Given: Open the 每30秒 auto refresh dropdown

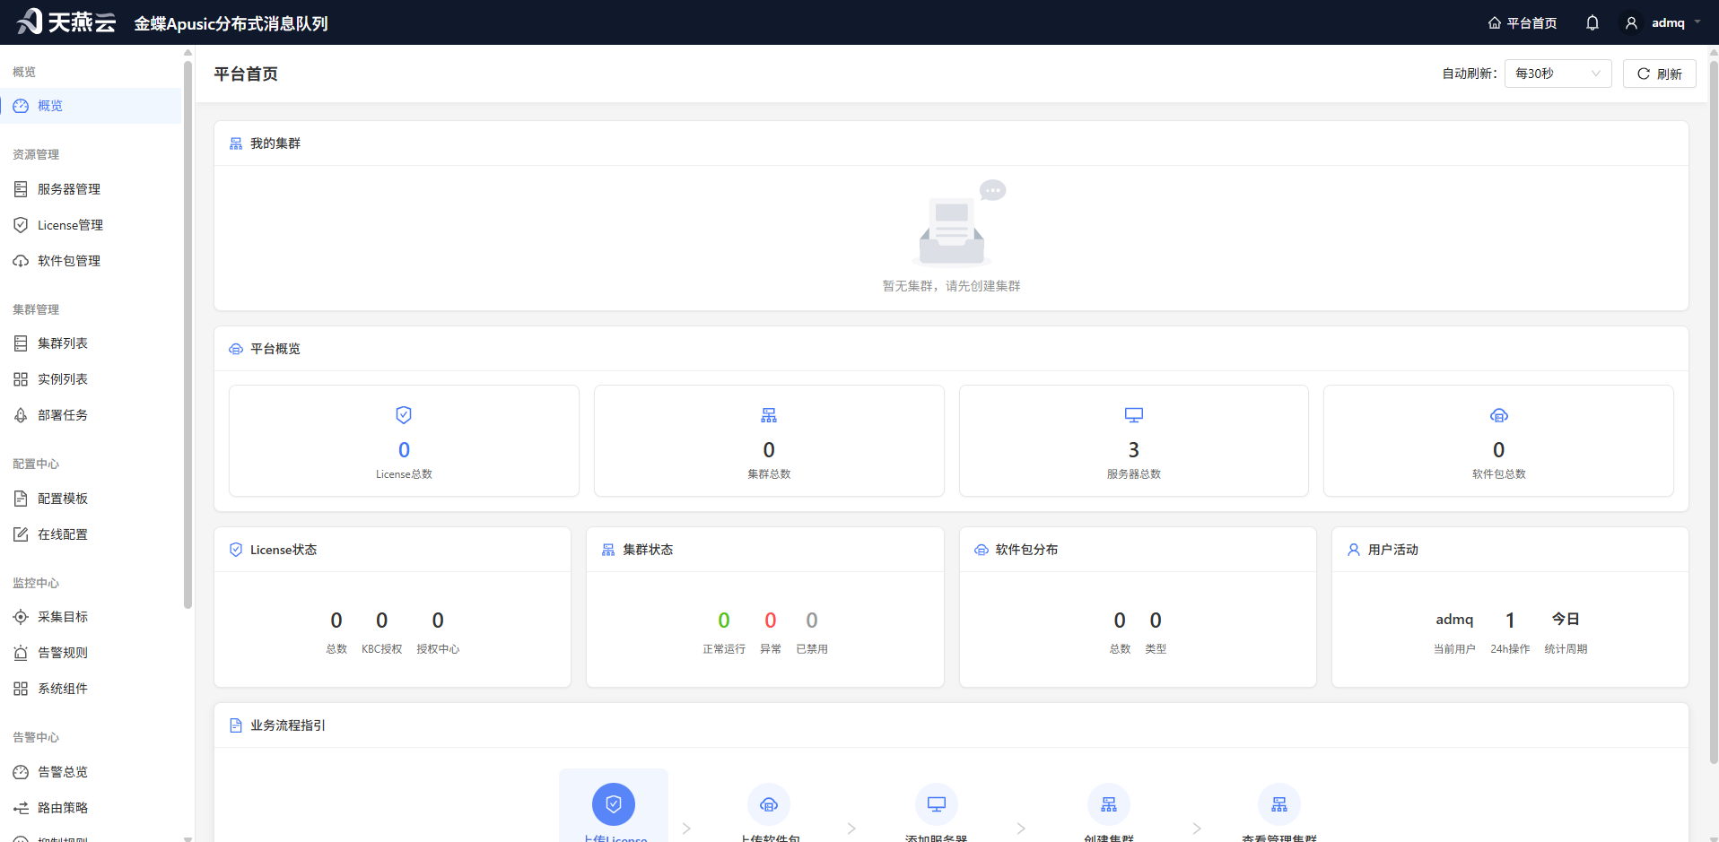Looking at the screenshot, I should [1558, 74].
